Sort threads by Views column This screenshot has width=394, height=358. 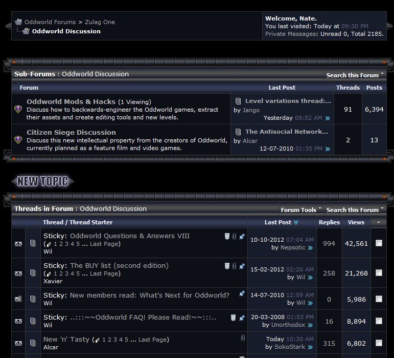click(356, 222)
